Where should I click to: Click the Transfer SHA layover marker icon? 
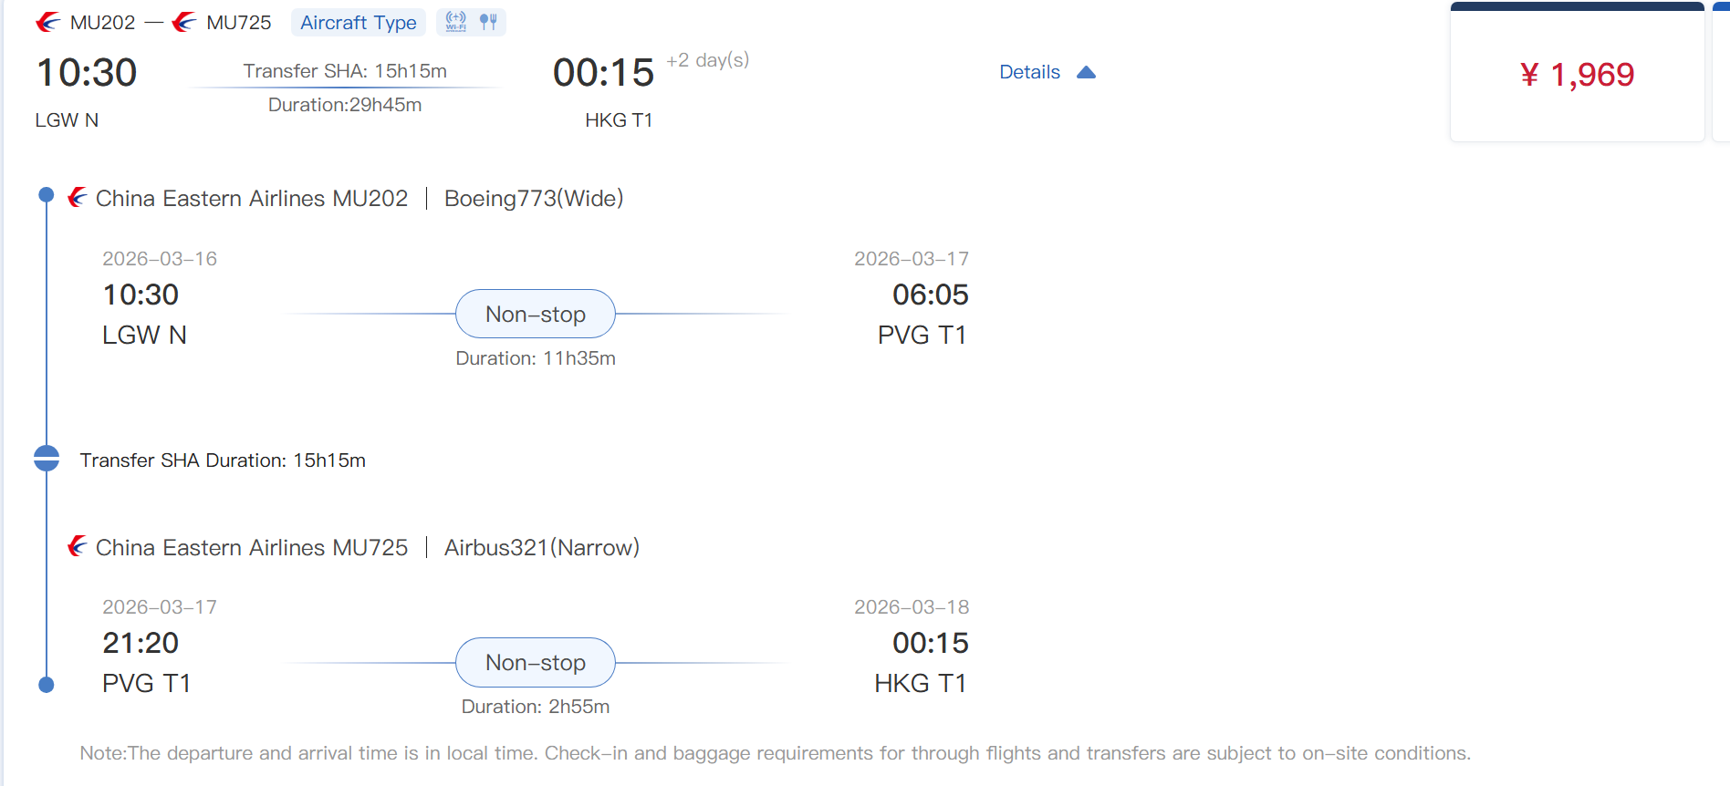[x=47, y=459]
